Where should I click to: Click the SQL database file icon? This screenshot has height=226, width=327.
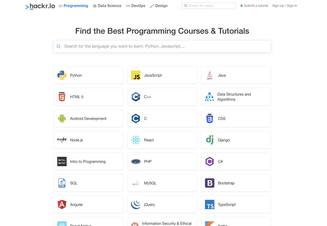(62, 183)
